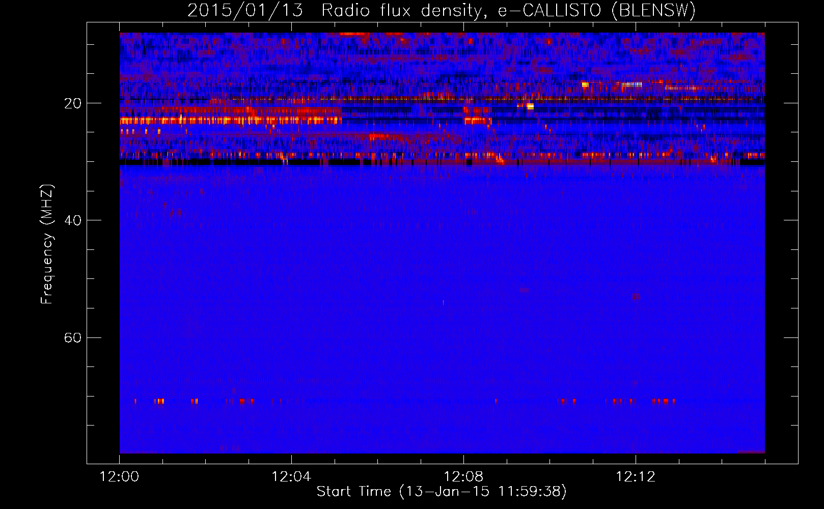The image size is (824, 509).
Task: Click the '60' frequency tick label
Action: coord(73,337)
